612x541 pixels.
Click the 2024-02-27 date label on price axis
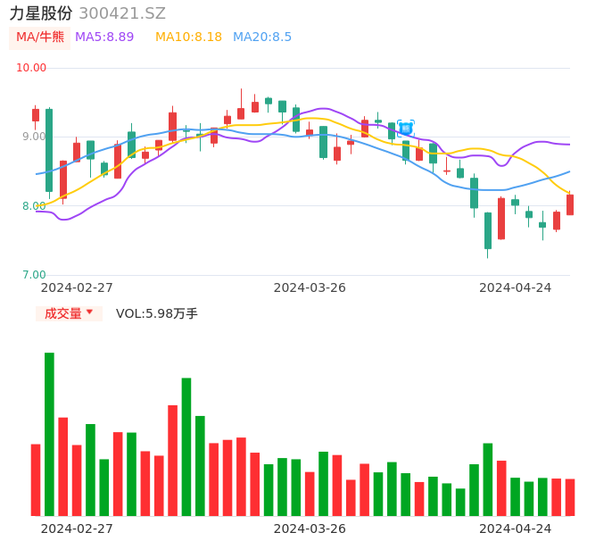coord(77,287)
